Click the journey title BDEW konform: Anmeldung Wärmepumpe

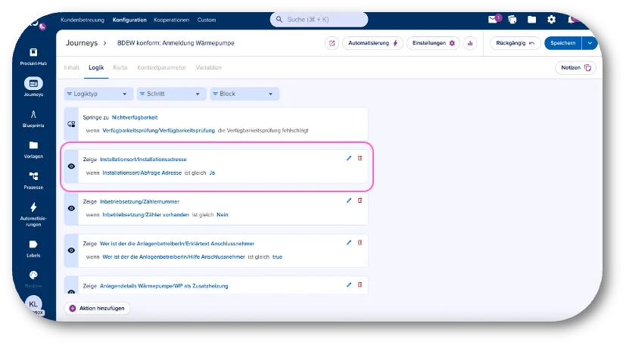176,43
